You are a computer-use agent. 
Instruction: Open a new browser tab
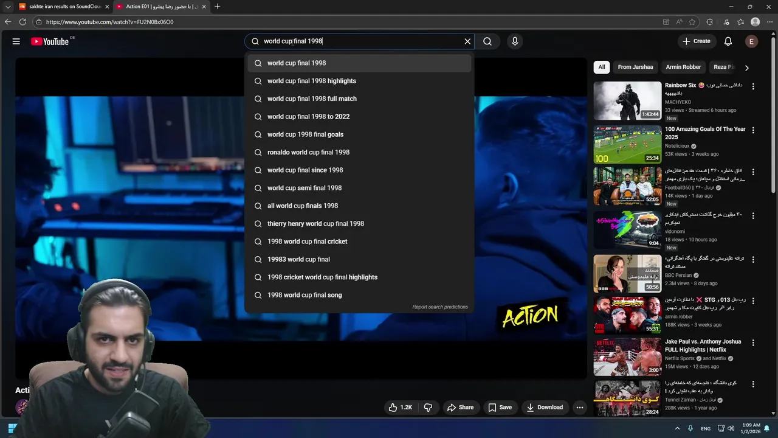[x=217, y=7]
